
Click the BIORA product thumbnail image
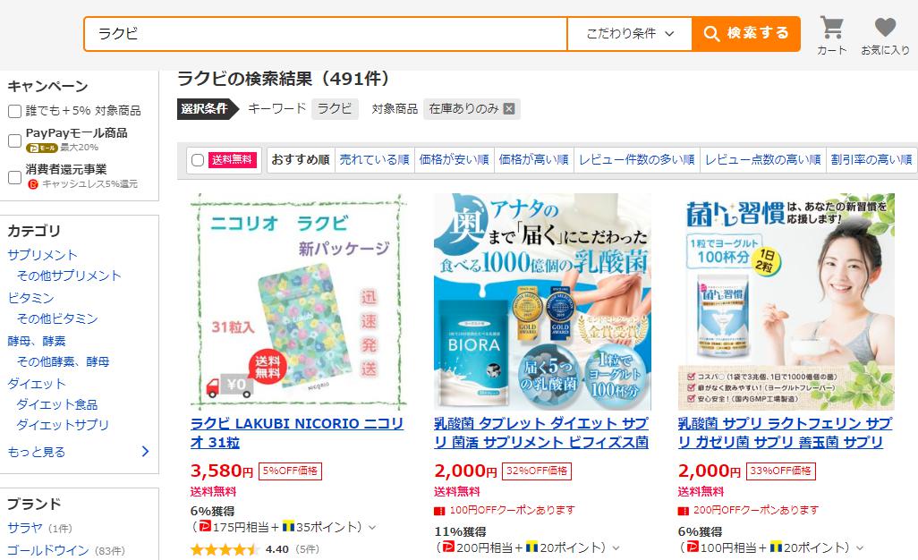(542, 301)
